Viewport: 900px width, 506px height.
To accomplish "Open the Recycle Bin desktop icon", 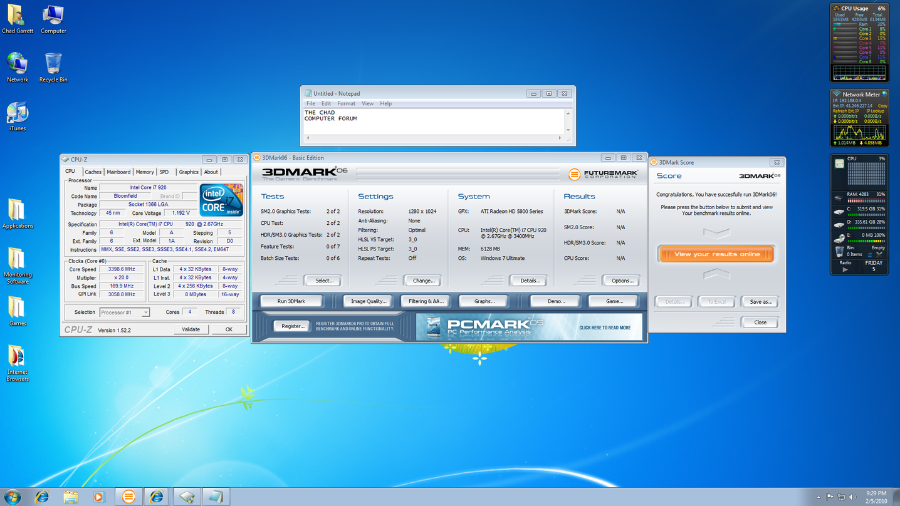I will coord(53,68).
